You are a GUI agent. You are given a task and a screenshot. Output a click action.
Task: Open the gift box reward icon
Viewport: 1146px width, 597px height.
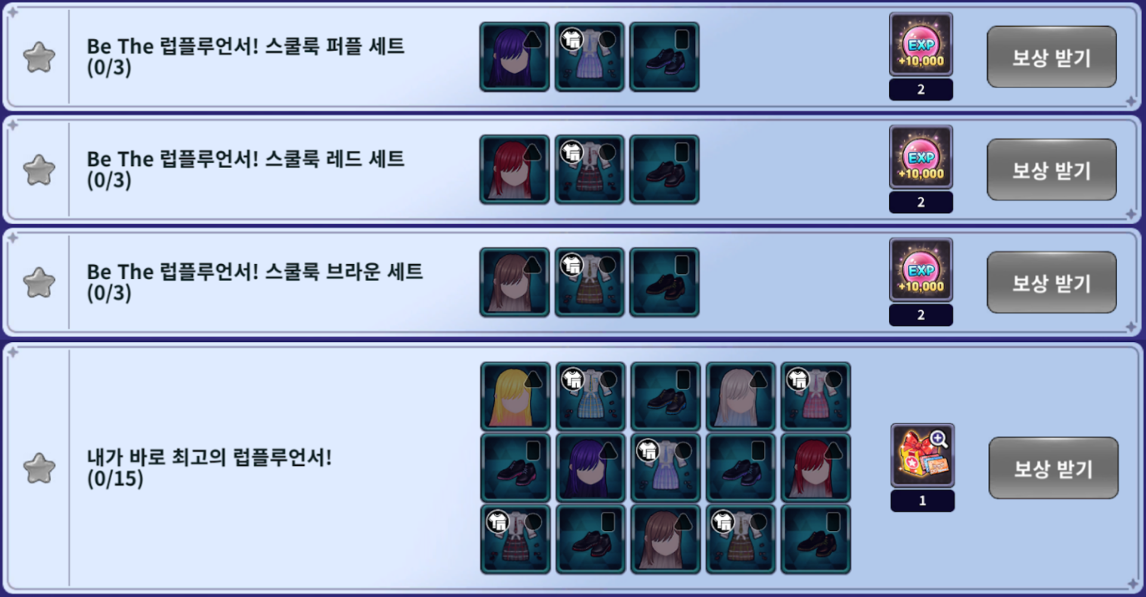click(922, 456)
